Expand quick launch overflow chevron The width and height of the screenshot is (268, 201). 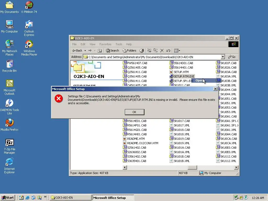click(x=45, y=197)
